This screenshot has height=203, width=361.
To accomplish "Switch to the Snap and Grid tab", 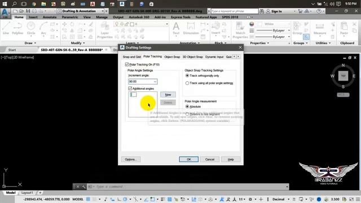I will click(x=131, y=57).
